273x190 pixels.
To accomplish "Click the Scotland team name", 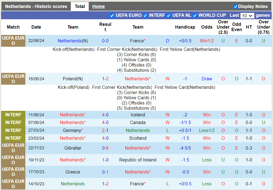I will click(x=138, y=138).
